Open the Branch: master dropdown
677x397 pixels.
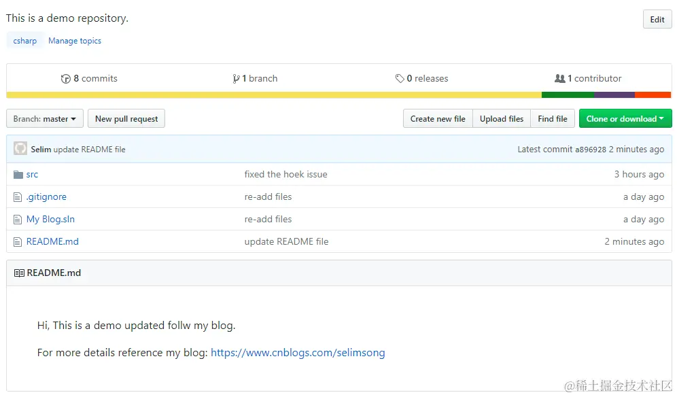45,118
